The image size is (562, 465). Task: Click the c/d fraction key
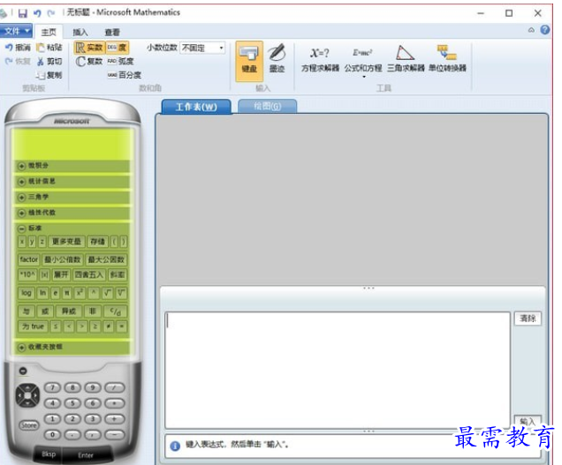[116, 311]
